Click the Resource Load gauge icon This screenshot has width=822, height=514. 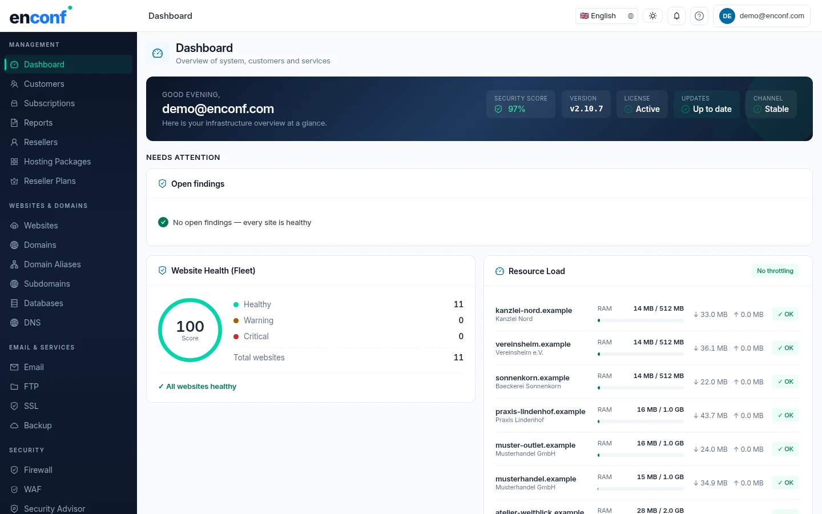coord(499,271)
